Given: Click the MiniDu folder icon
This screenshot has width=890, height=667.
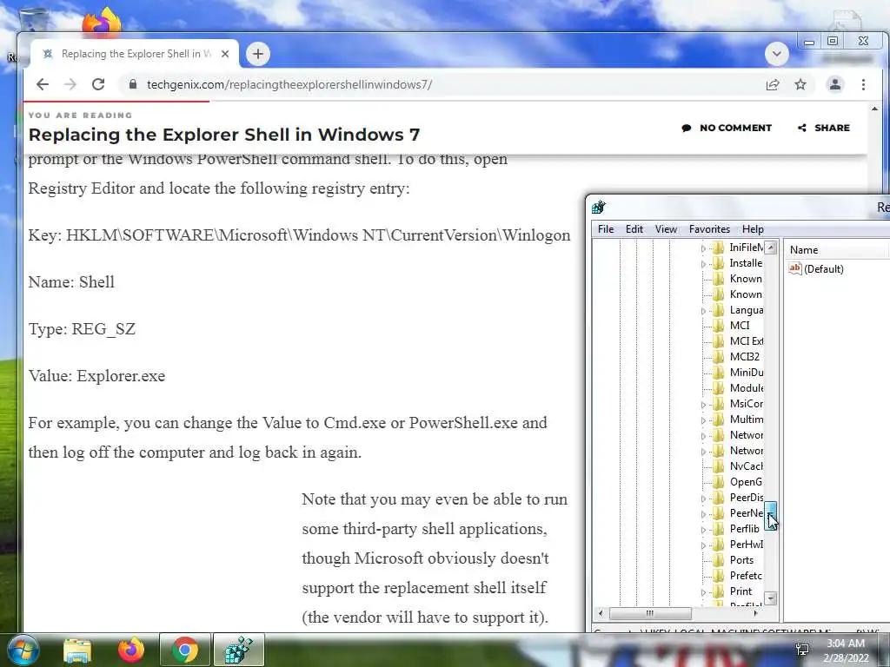Looking at the screenshot, I should [719, 372].
